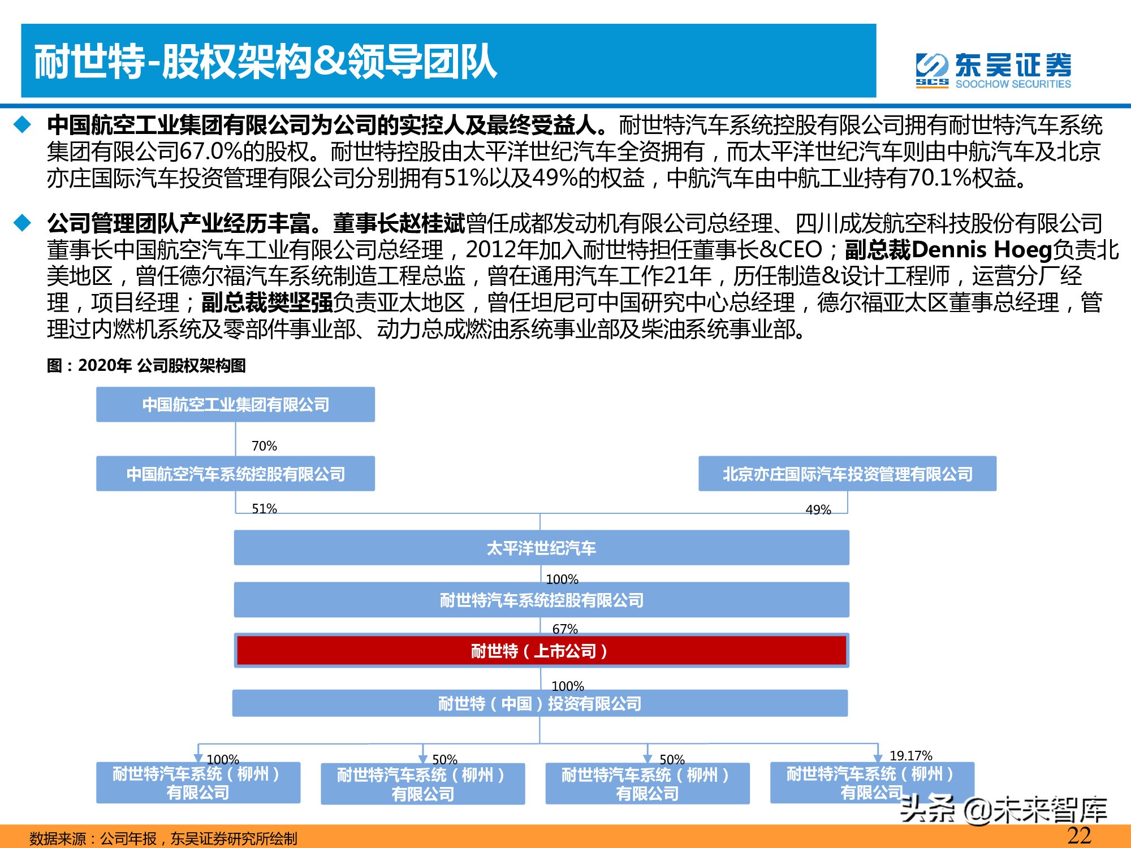Click the 70% ownership label

pos(264,446)
